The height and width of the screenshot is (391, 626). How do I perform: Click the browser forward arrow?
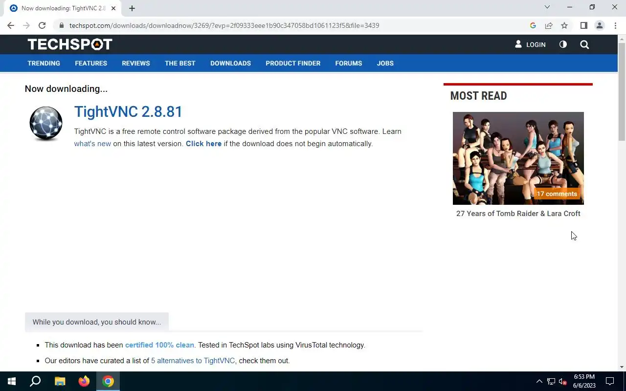pos(26,25)
